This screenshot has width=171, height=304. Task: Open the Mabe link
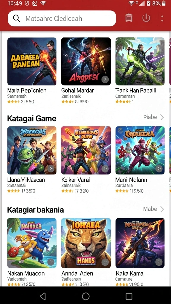pos(150,209)
